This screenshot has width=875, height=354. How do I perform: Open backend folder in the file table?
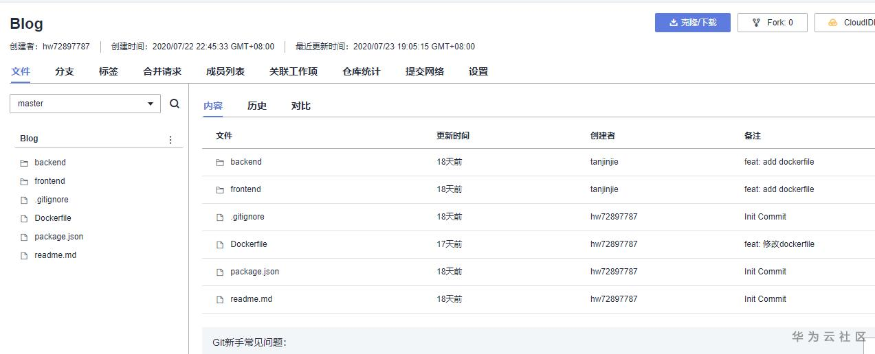[246, 162]
